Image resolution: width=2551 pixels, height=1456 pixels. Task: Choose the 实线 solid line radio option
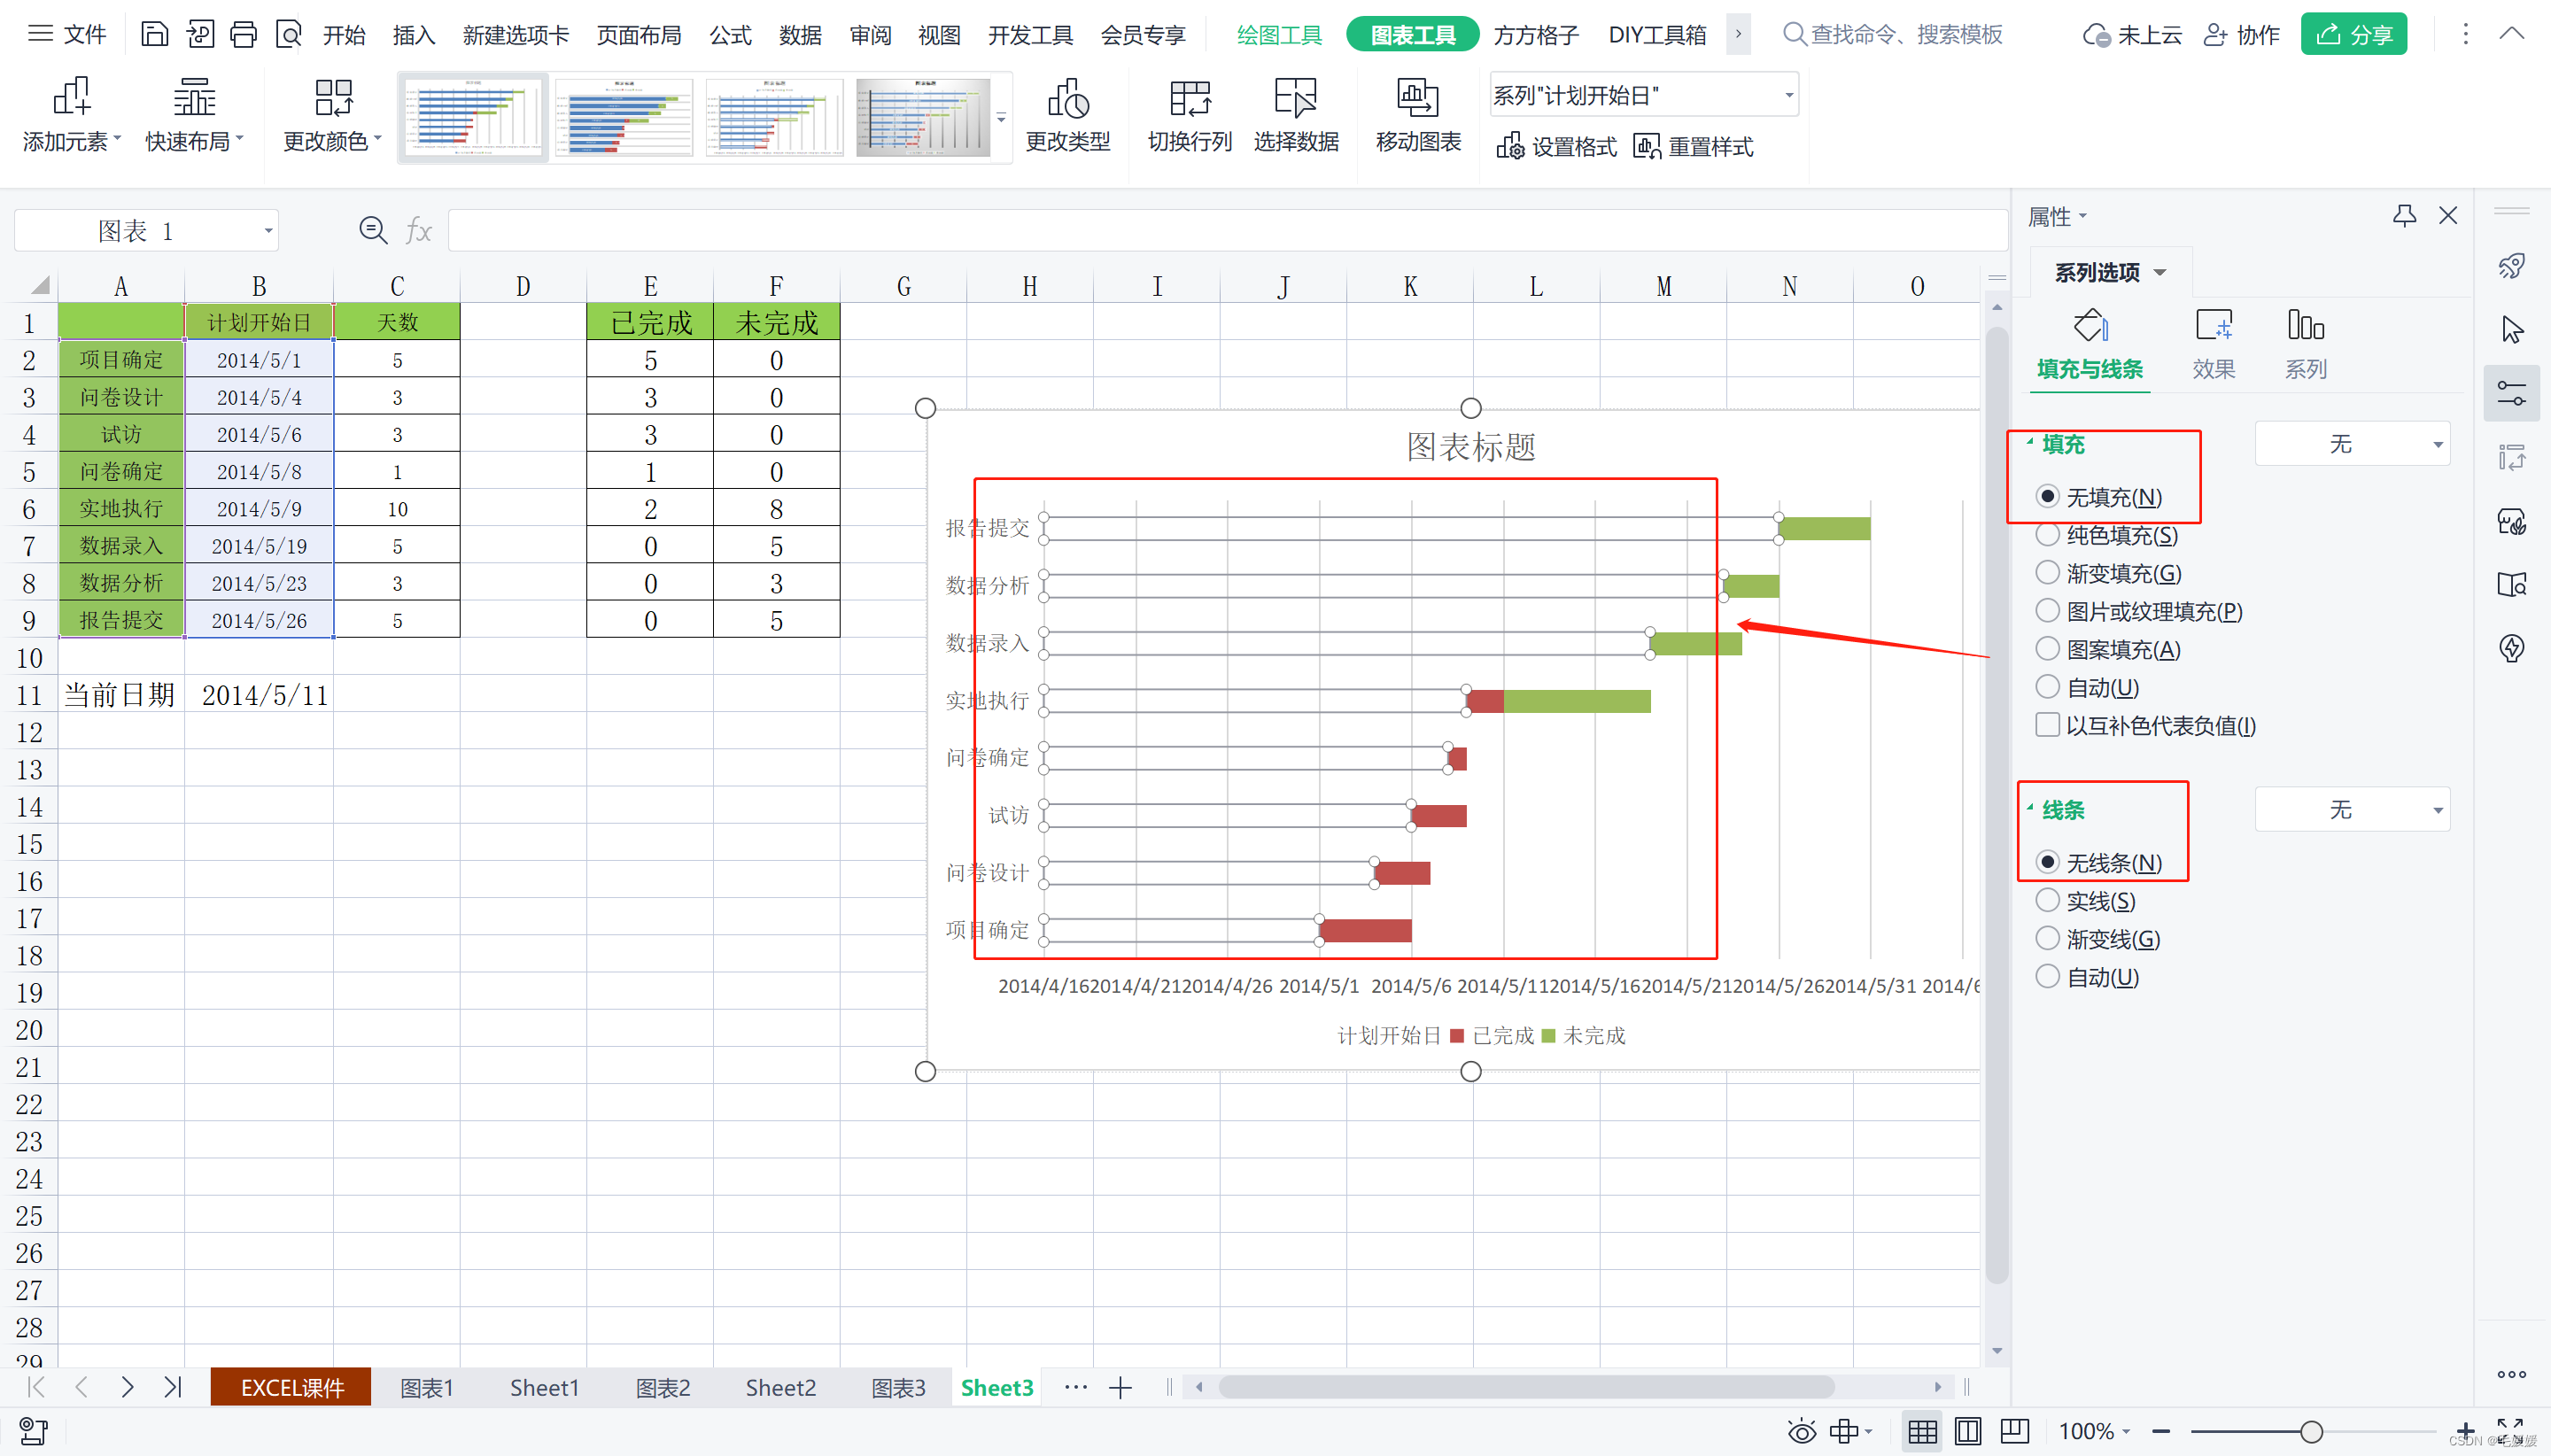pos(2047,900)
